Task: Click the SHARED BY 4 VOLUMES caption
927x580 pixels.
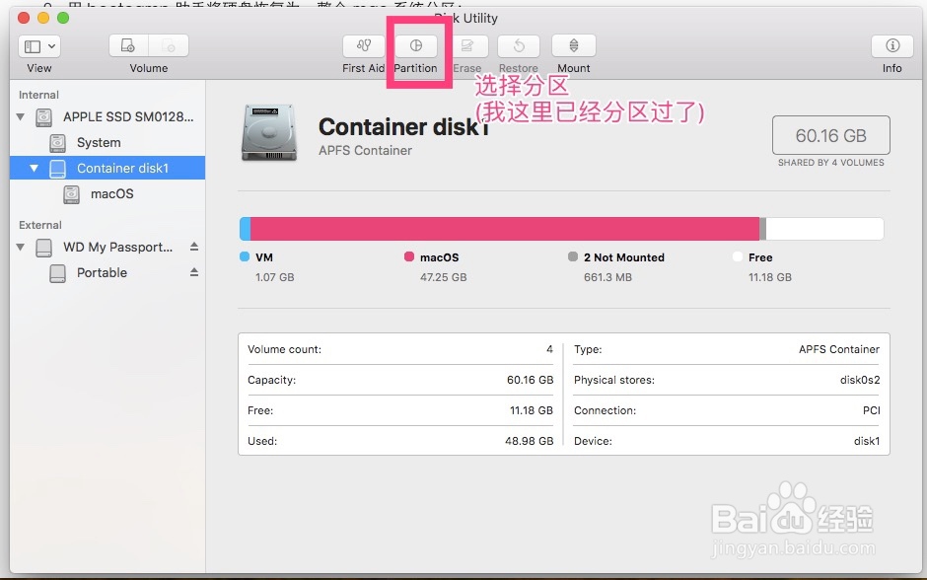Action: (831, 163)
